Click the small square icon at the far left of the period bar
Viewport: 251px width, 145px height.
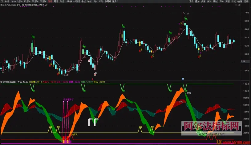coord(2,2)
